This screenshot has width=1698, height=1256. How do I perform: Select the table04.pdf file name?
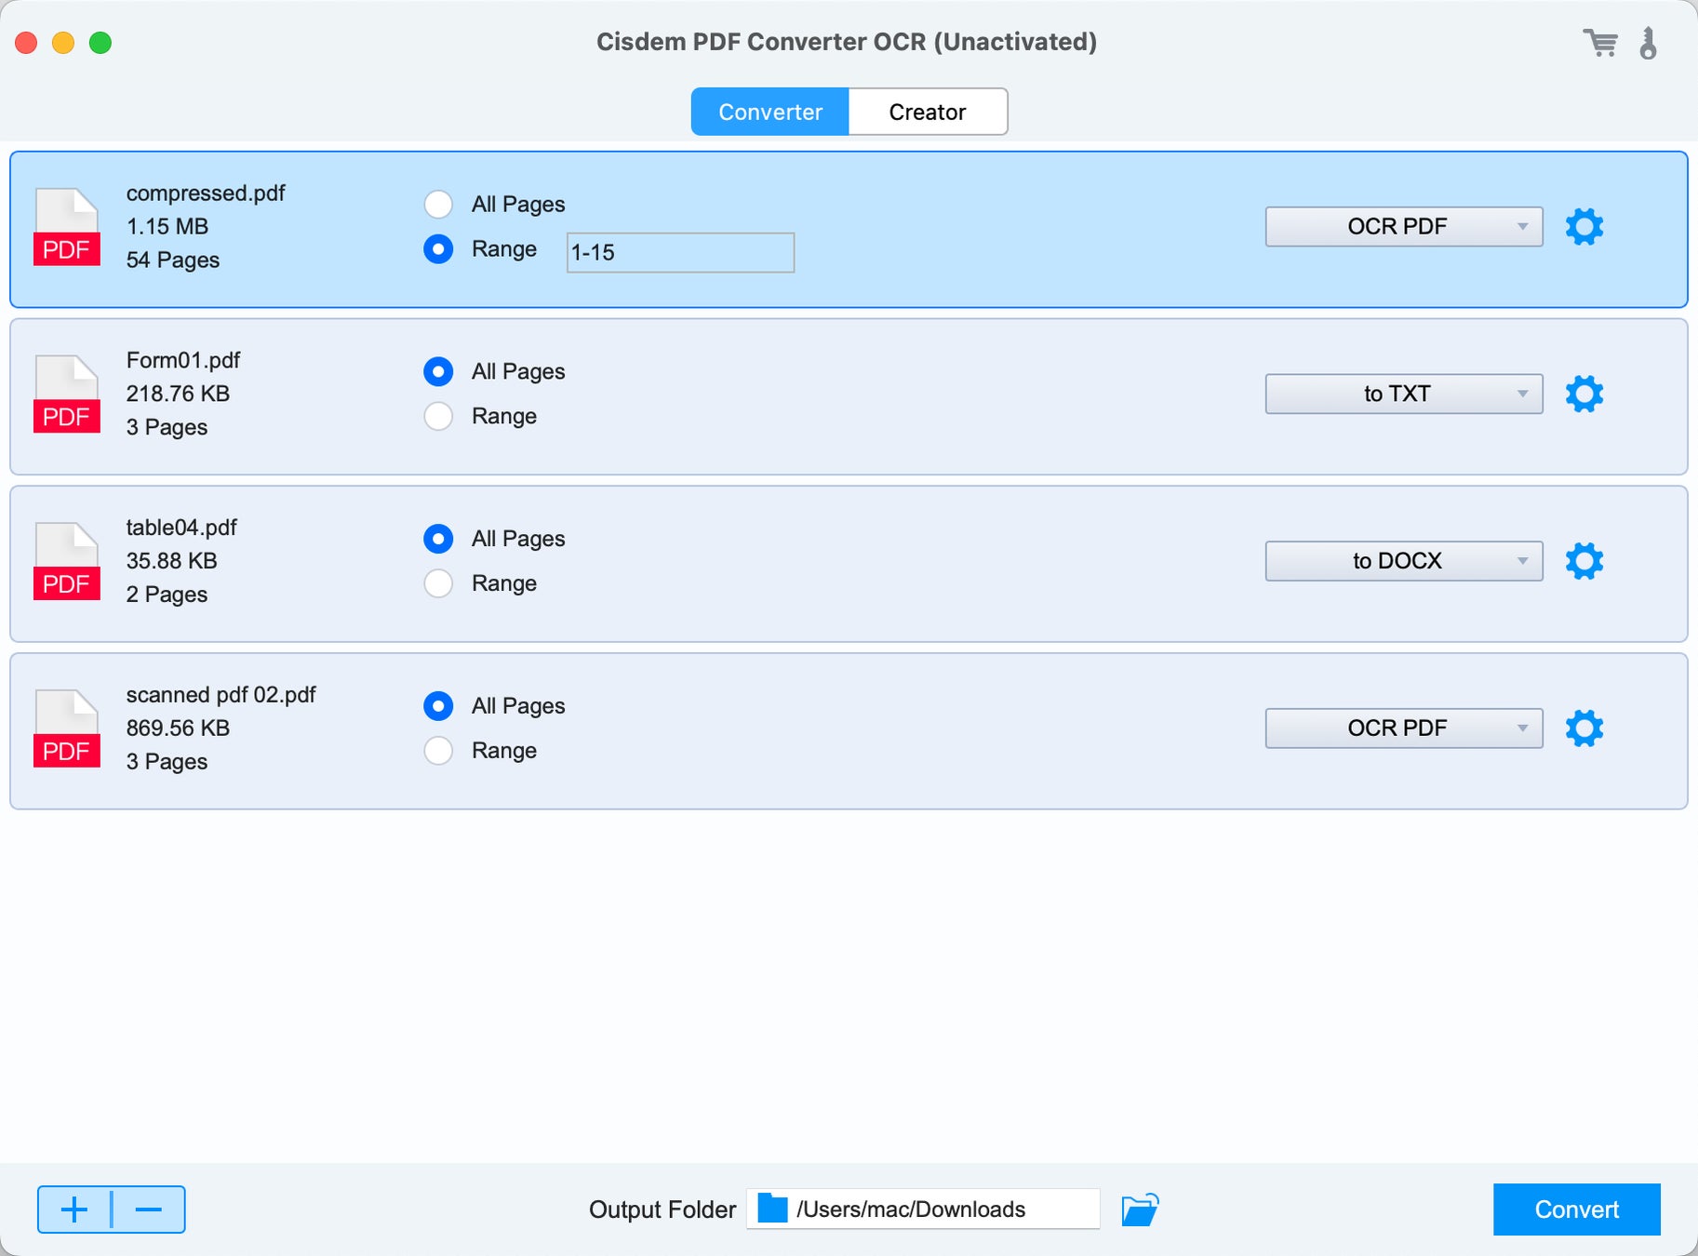coord(181,528)
